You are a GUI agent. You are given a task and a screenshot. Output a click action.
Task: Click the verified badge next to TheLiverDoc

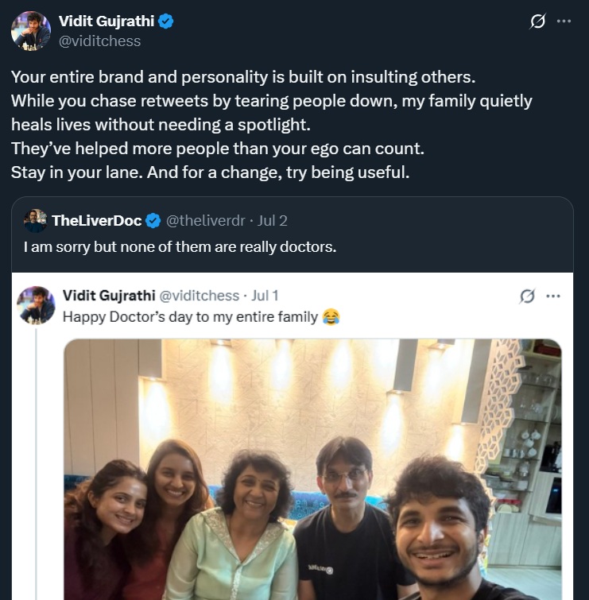click(x=153, y=220)
